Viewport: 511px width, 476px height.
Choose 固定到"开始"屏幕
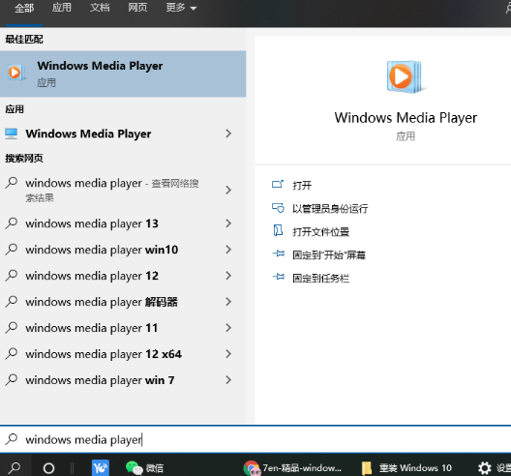[329, 254]
